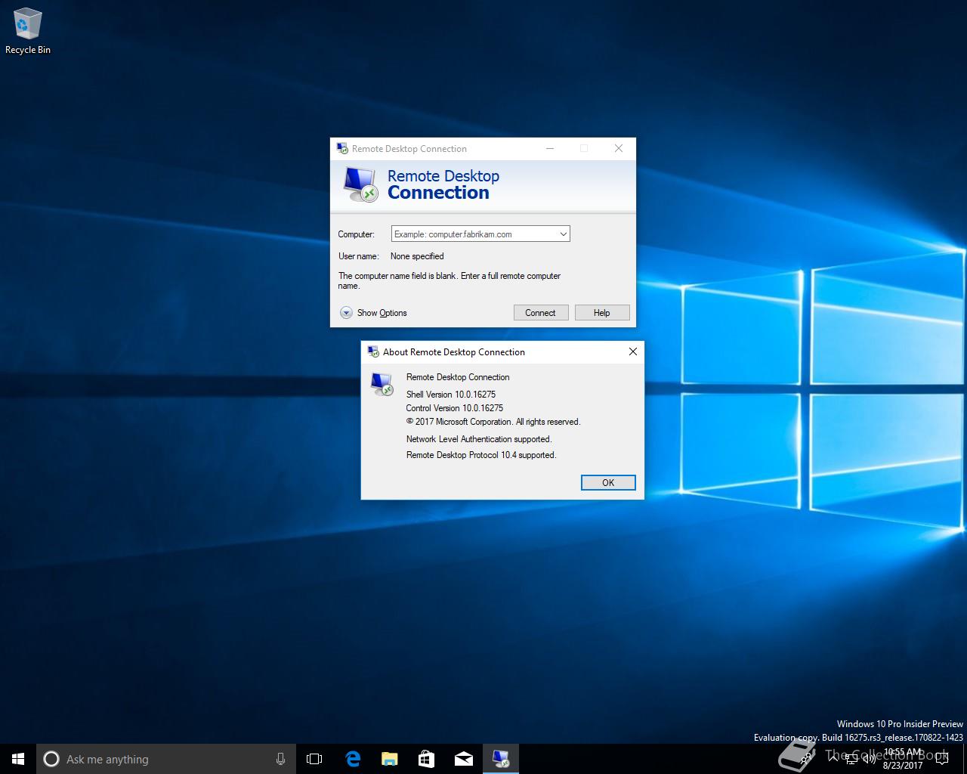Show hidden tray icons chevron

click(833, 759)
